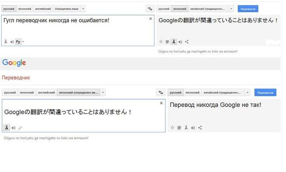
Task: Select японский as bottom source language
Action: pos(27,93)
